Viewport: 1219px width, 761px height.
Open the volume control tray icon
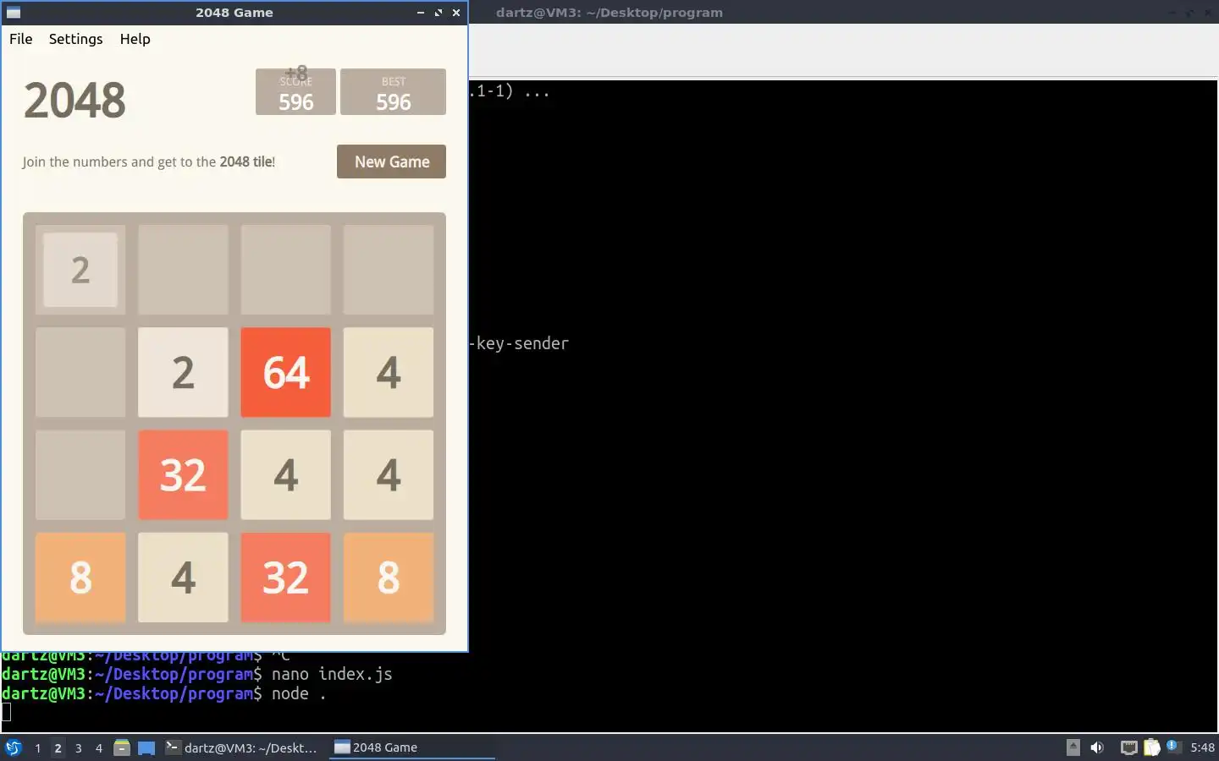tap(1097, 747)
